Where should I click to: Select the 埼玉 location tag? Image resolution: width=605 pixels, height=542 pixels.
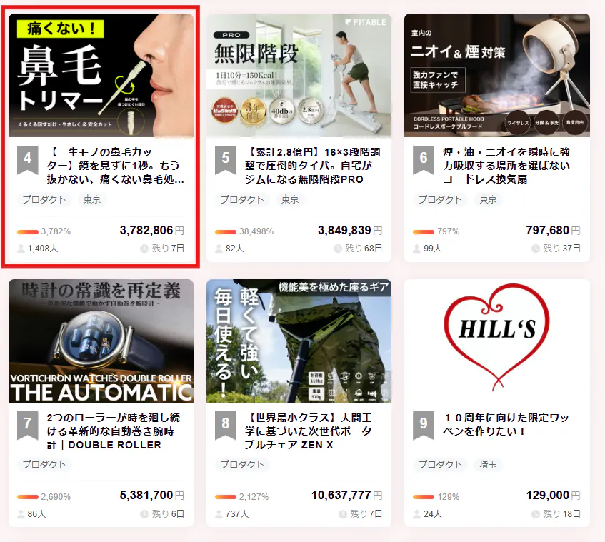click(x=488, y=465)
